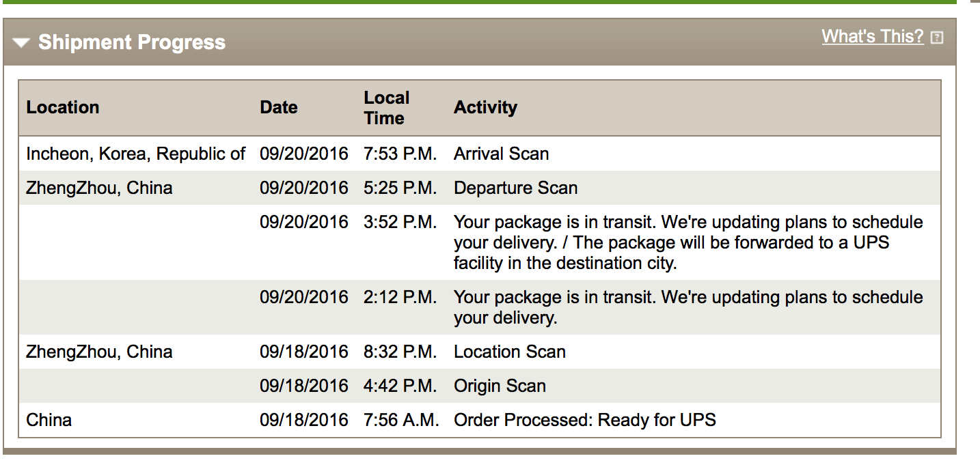980x467 pixels.
Task: Click the China location in last row
Action: 49,420
